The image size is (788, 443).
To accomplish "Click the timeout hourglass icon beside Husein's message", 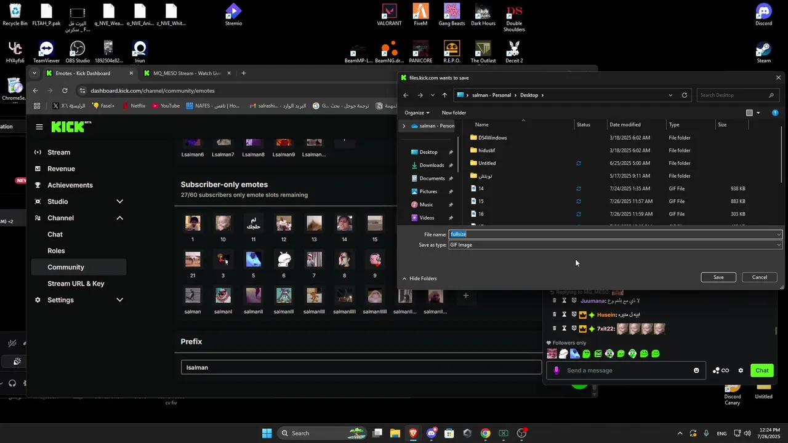I will coord(564,314).
